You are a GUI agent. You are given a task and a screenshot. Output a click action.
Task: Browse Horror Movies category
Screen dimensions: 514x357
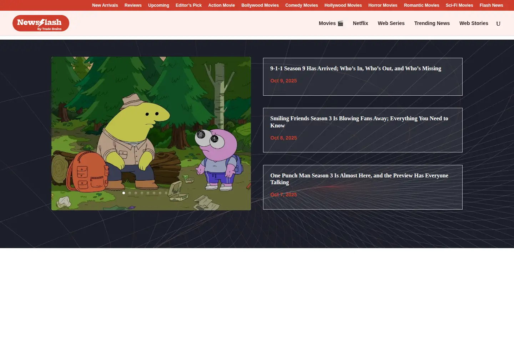tap(383, 5)
